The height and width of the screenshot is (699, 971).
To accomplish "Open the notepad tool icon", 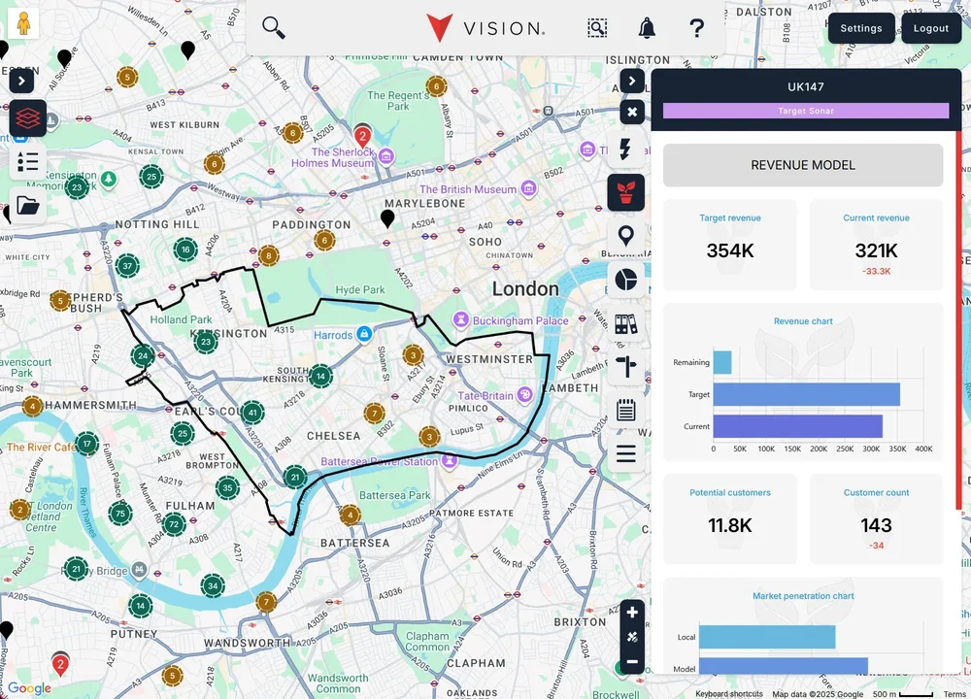I will (x=626, y=410).
